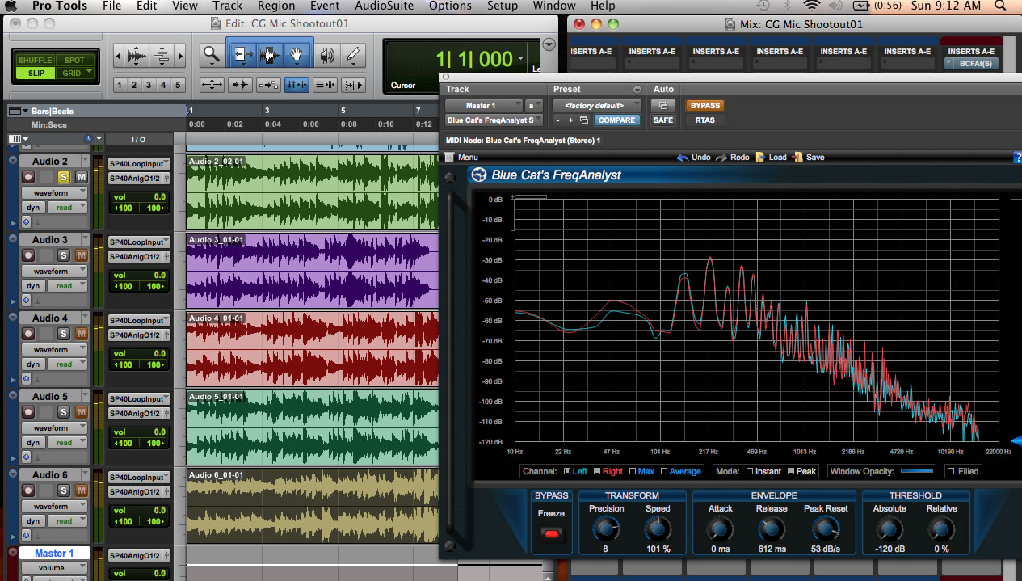The height and width of the screenshot is (581, 1022).
Task: Open Audio 3 waveform view dropdown
Action: click(55, 272)
